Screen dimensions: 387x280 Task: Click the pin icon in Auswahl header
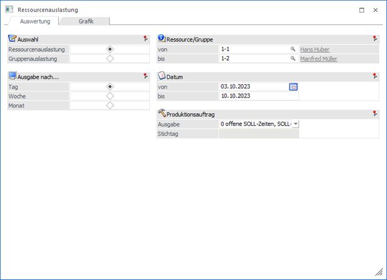coord(146,39)
